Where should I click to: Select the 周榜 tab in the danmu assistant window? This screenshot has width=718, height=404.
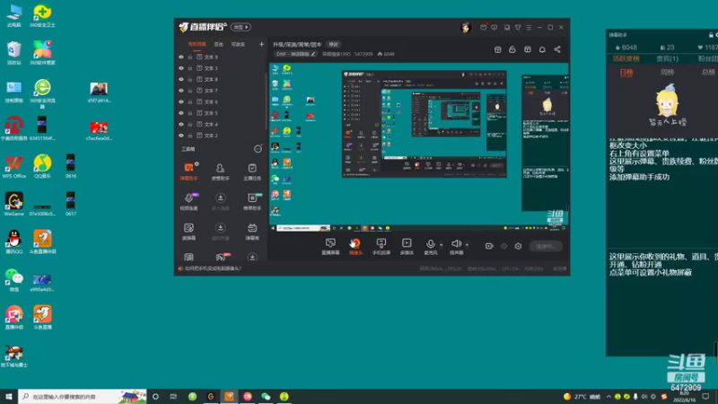click(x=667, y=73)
